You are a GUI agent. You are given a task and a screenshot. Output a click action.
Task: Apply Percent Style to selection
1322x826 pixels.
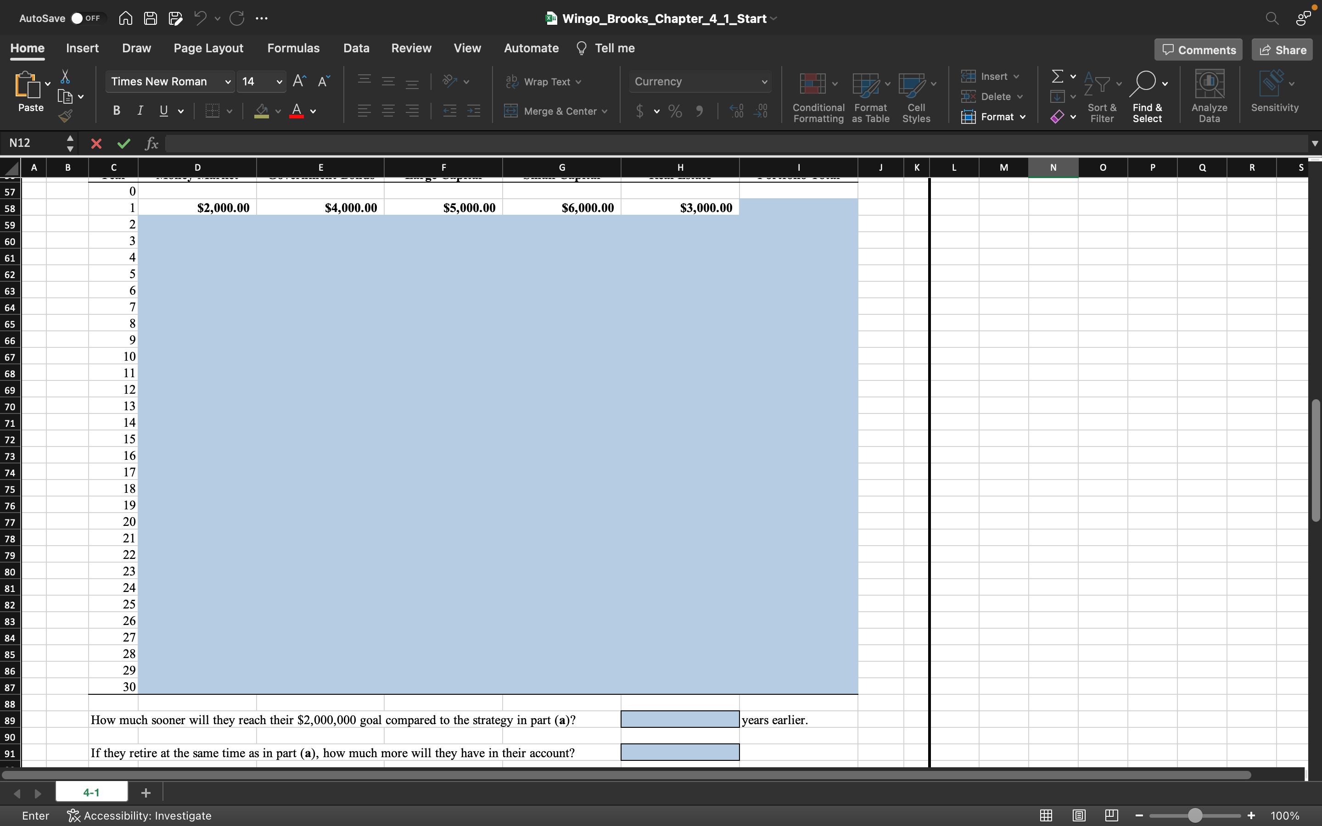coord(675,111)
